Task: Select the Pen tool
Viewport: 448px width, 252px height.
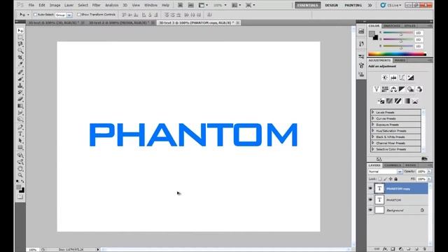Action: (x=20, y=127)
